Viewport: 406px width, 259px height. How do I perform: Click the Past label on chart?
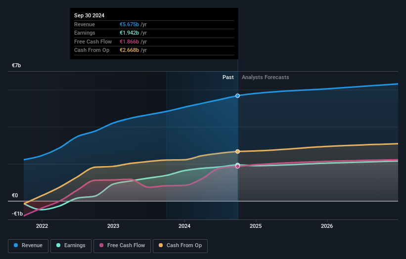coord(228,77)
